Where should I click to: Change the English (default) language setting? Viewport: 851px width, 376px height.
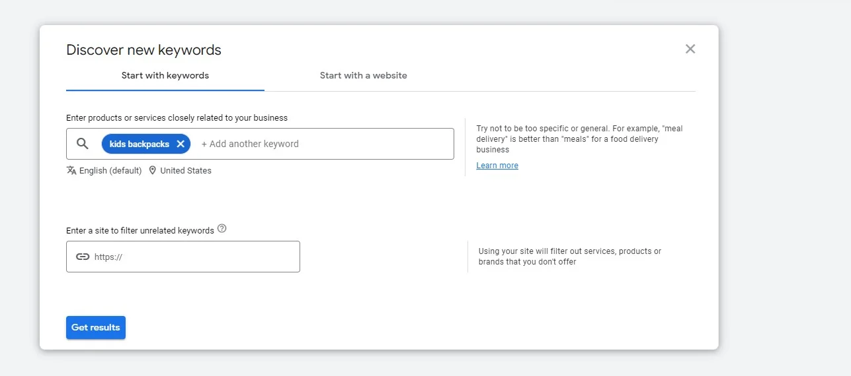[110, 170]
